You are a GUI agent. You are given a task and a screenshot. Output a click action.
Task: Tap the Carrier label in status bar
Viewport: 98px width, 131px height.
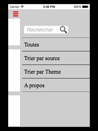(14, 7)
